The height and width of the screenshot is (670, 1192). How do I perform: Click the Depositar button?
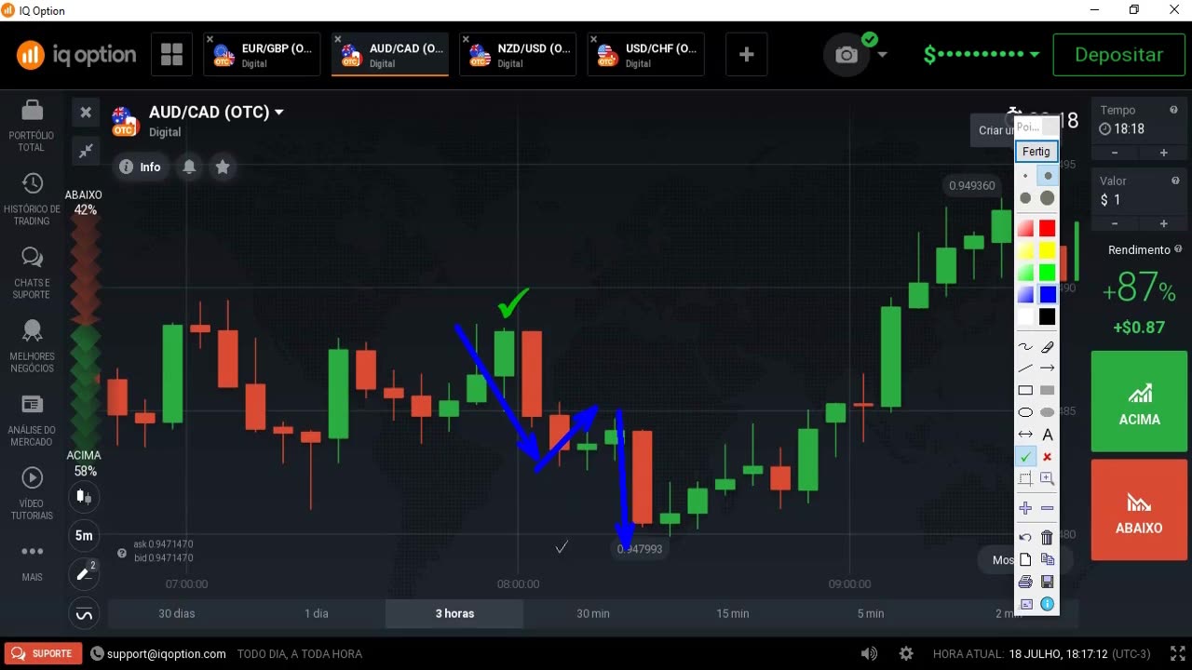(x=1118, y=55)
